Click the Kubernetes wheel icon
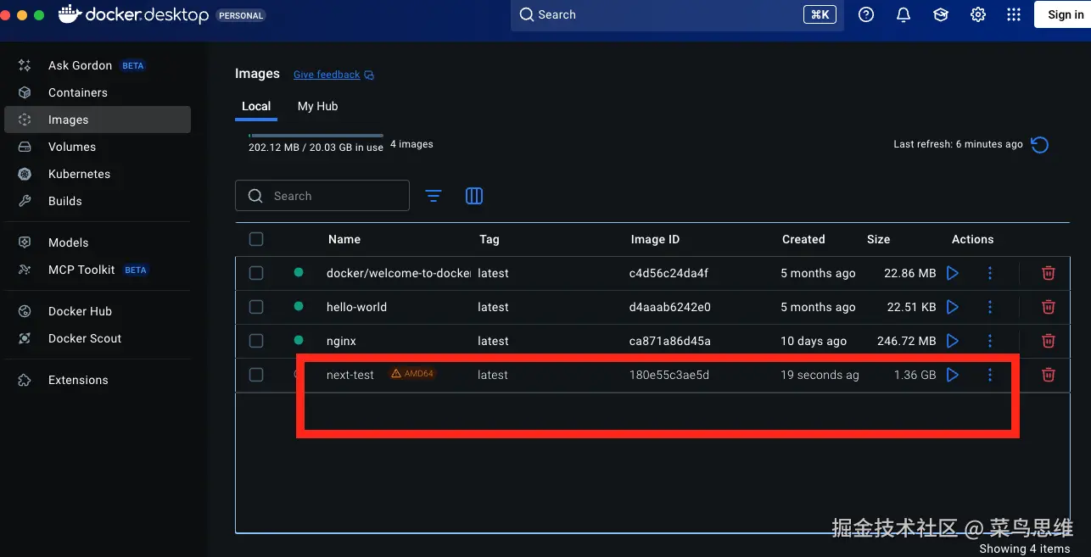 click(x=25, y=174)
